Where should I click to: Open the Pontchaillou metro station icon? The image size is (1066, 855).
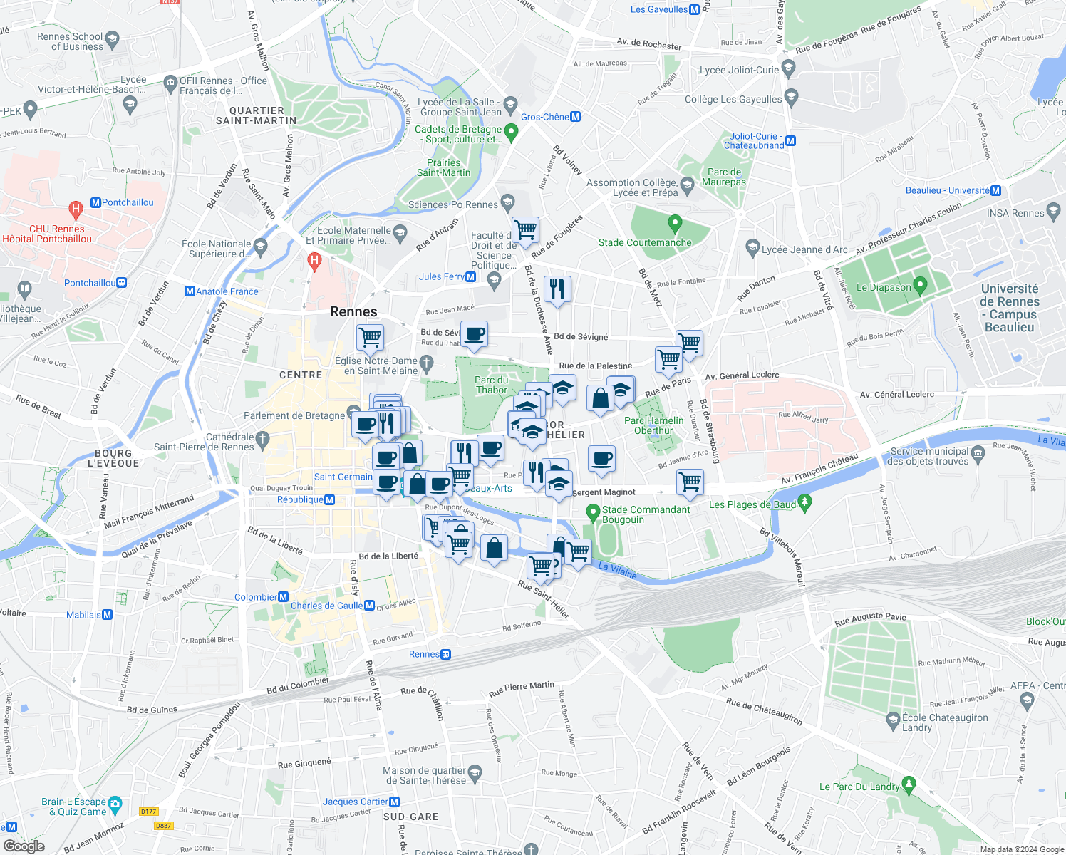[x=95, y=203]
